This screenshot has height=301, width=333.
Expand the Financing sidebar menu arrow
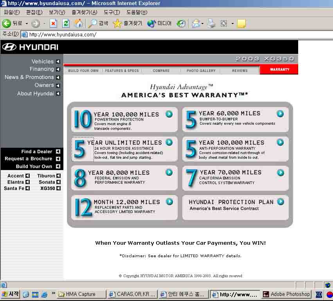click(58, 69)
